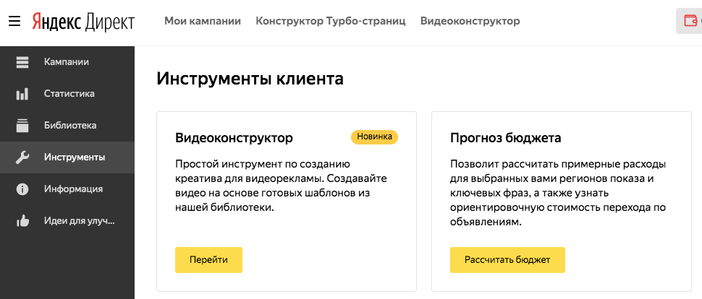The height and width of the screenshot is (299, 702).
Task: Click the Инструменты wrench icon
Action: click(x=22, y=157)
